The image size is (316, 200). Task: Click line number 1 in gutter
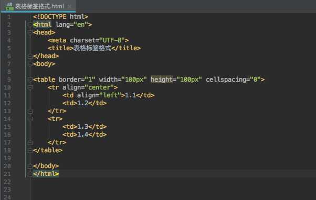coord(9,17)
